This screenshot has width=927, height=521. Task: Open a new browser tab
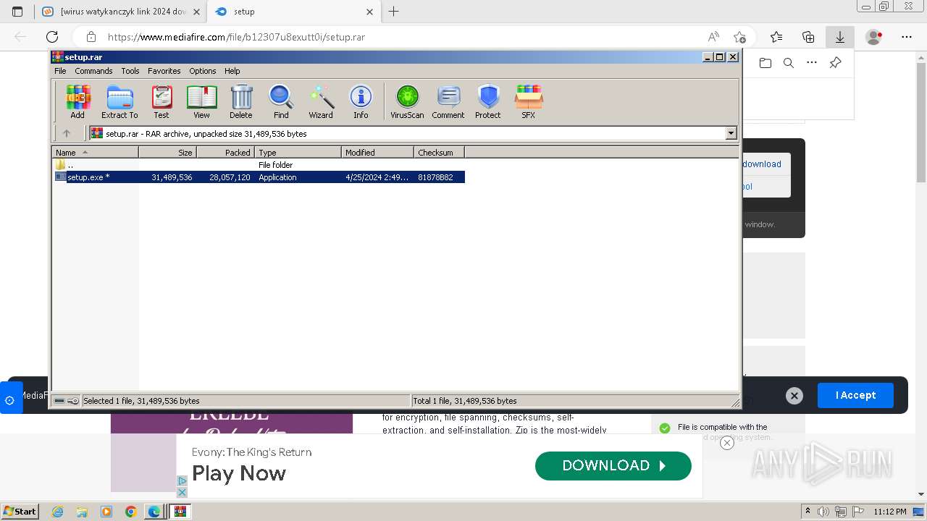tap(393, 12)
